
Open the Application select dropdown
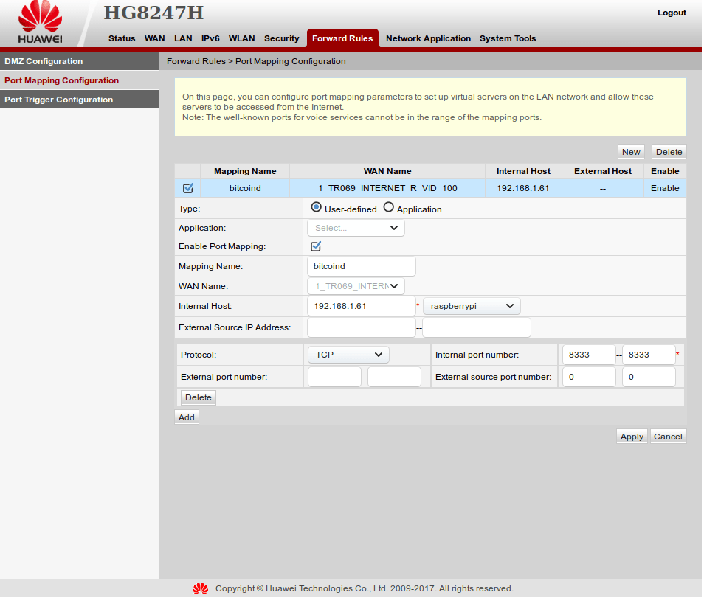pyautogui.click(x=356, y=228)
